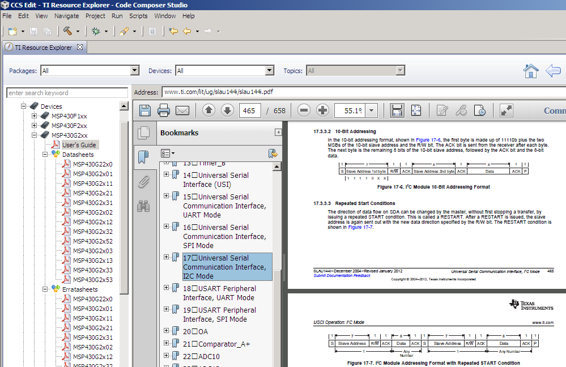Click the last edit location toolbar arrow

(x=173, y=31)
